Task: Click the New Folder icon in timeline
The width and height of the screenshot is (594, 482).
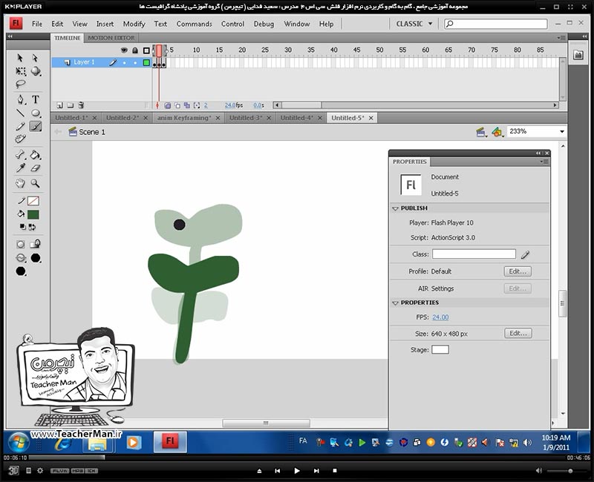Action: pos(70,105)
